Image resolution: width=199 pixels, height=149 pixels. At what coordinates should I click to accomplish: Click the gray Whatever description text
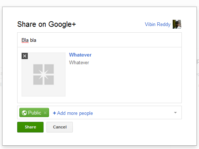click(79, 62)
